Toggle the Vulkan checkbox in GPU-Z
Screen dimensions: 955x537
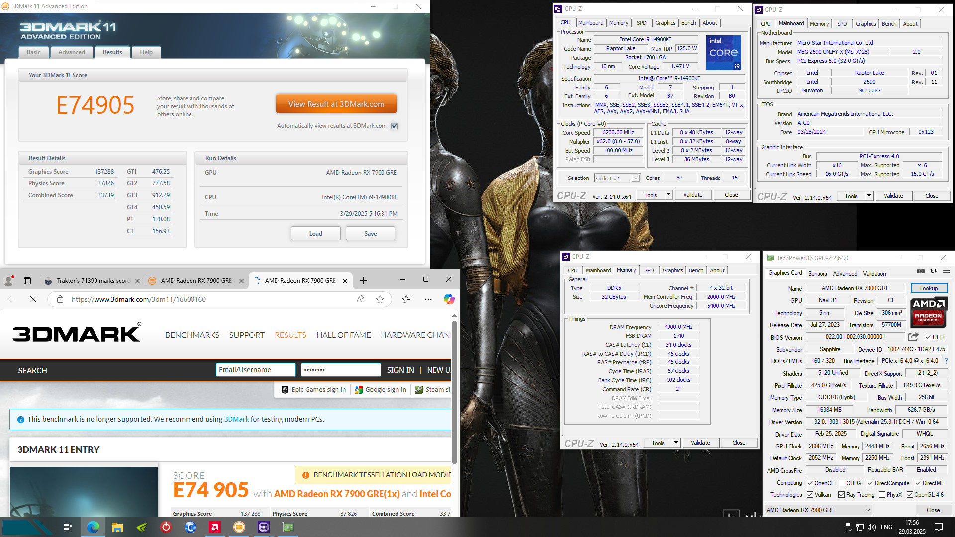click(x=810, y=495)
